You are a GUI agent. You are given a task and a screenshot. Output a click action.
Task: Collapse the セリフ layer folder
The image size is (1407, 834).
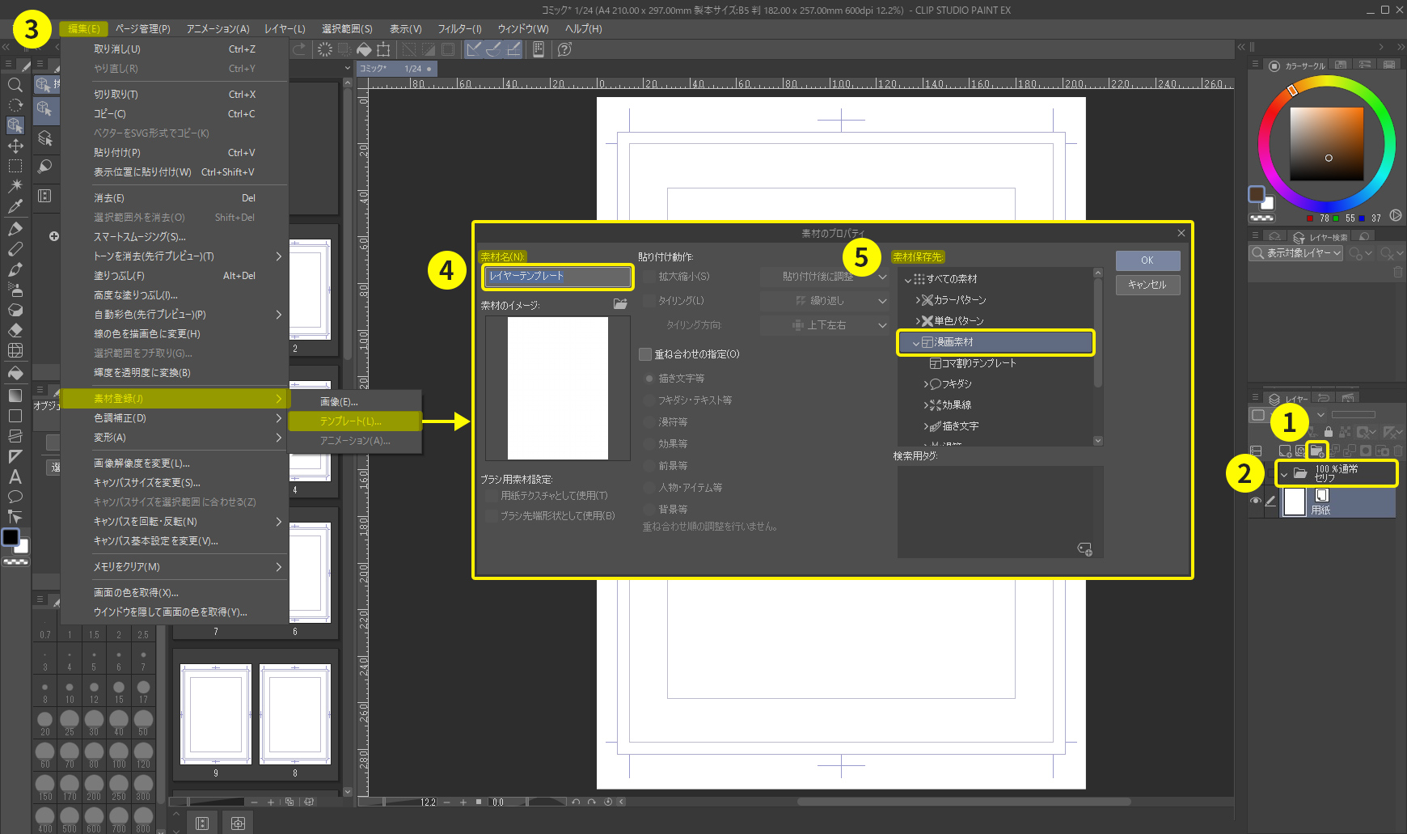tap(1284, 474)
